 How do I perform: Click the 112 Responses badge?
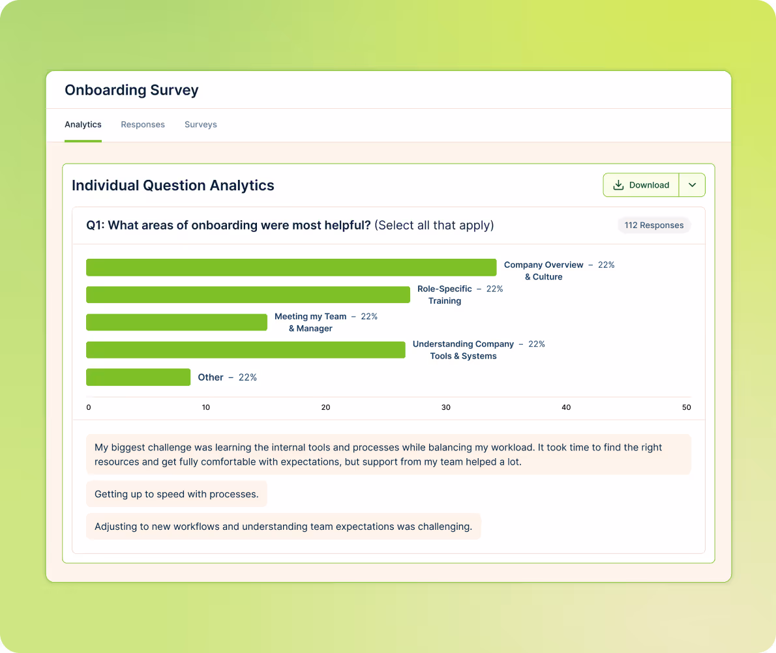click(653, 225)
